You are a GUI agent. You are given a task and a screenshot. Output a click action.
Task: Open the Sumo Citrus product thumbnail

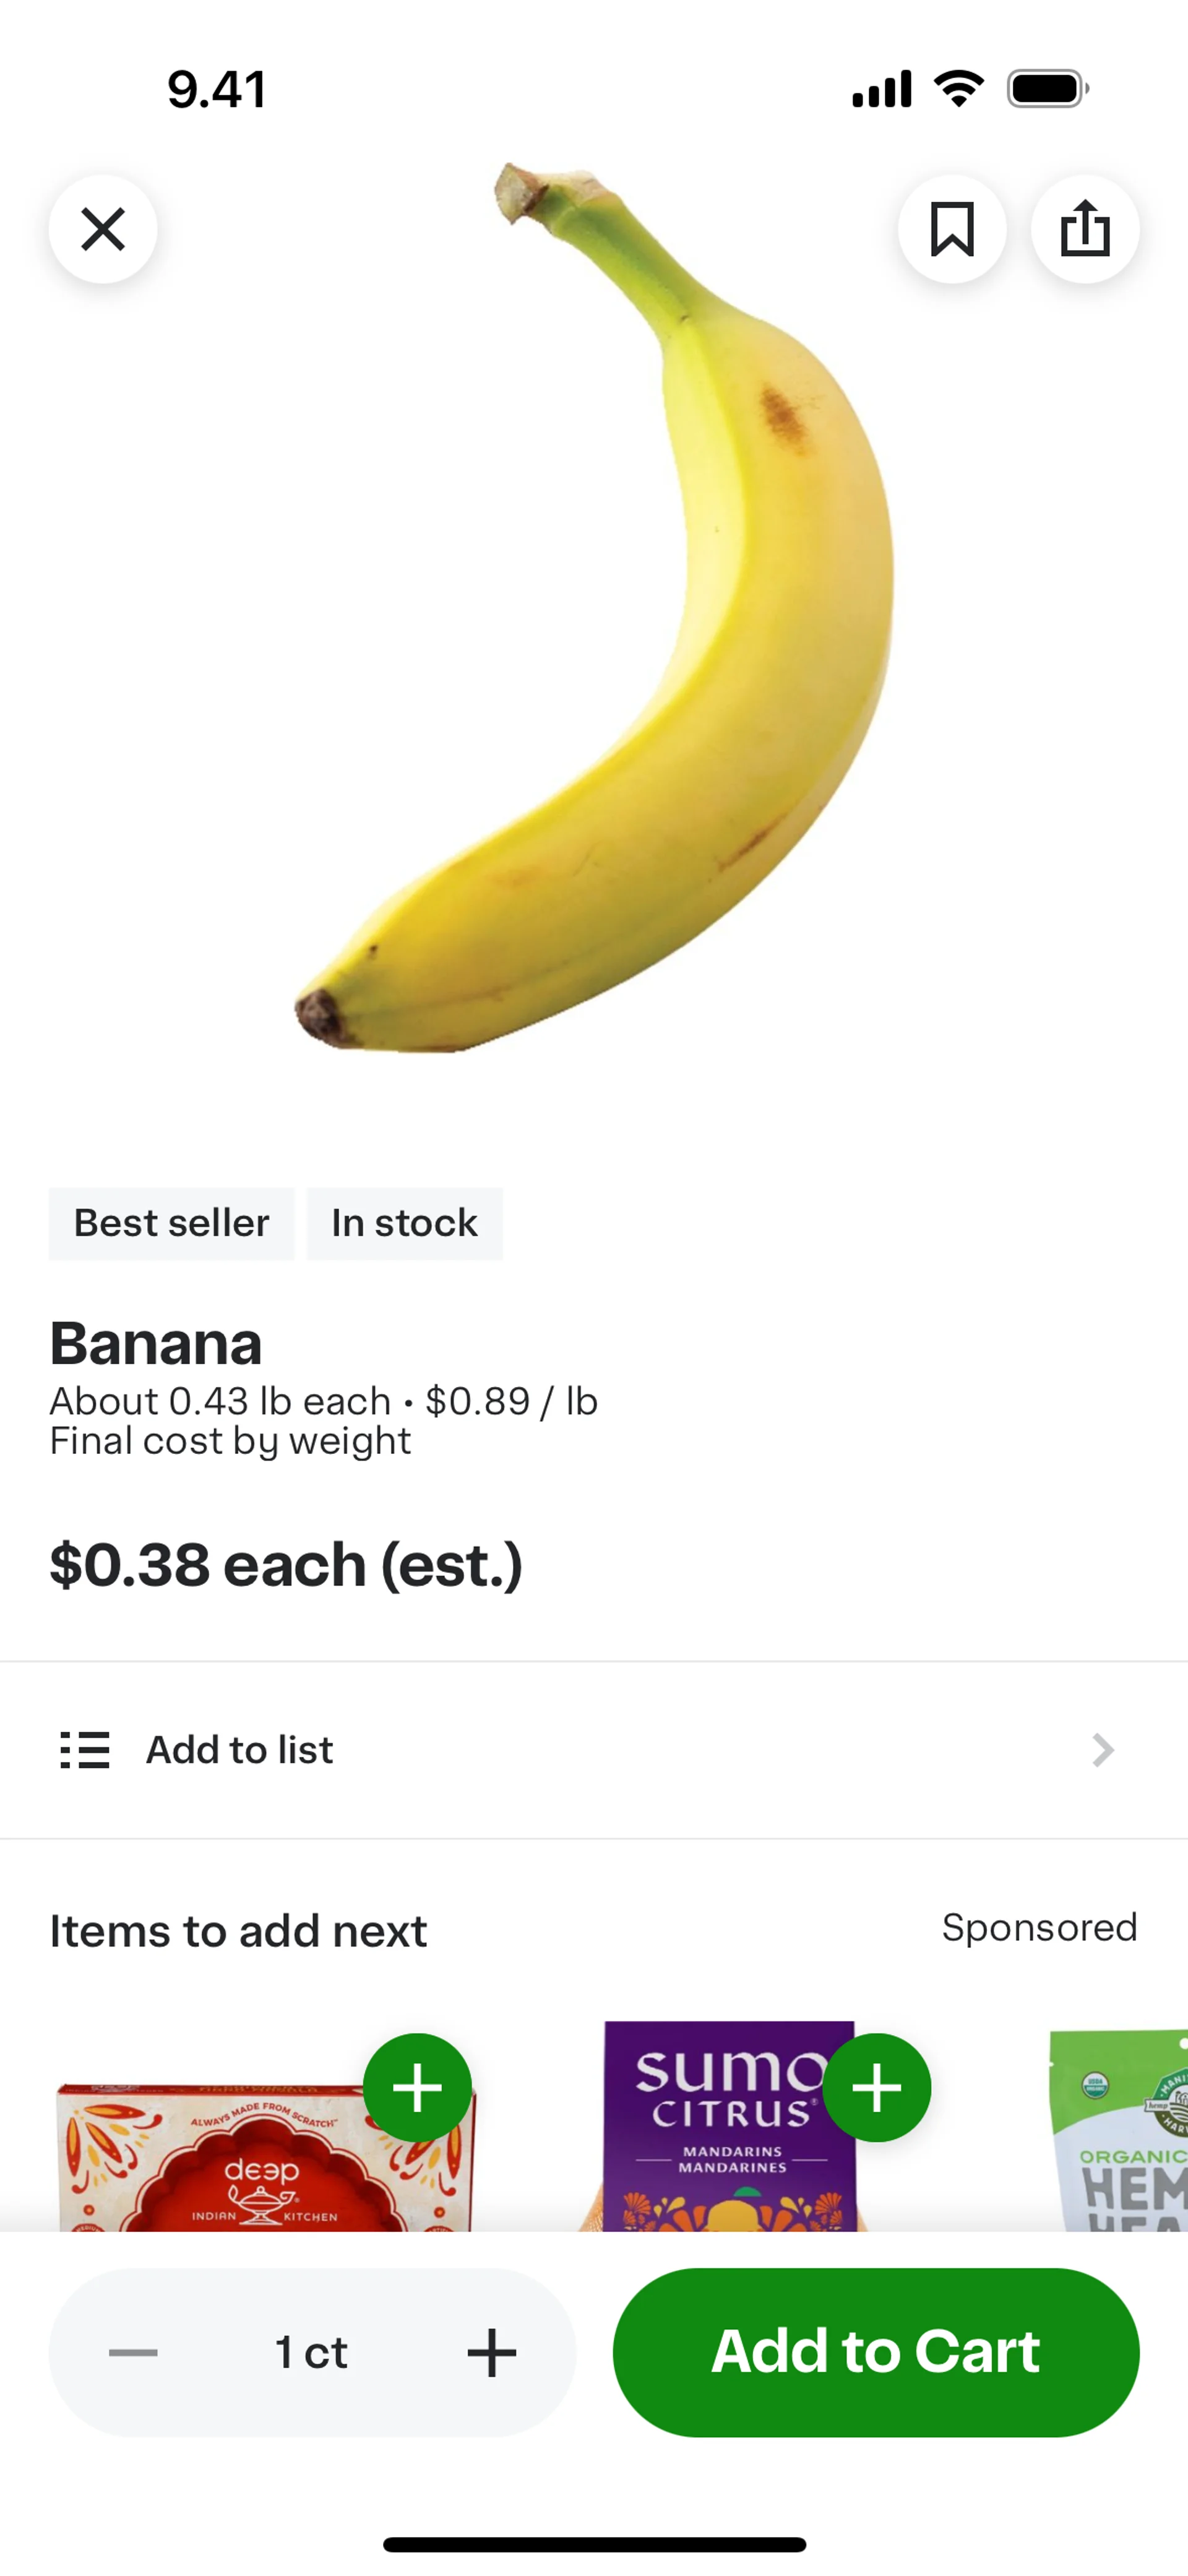tap(730, 2125)
